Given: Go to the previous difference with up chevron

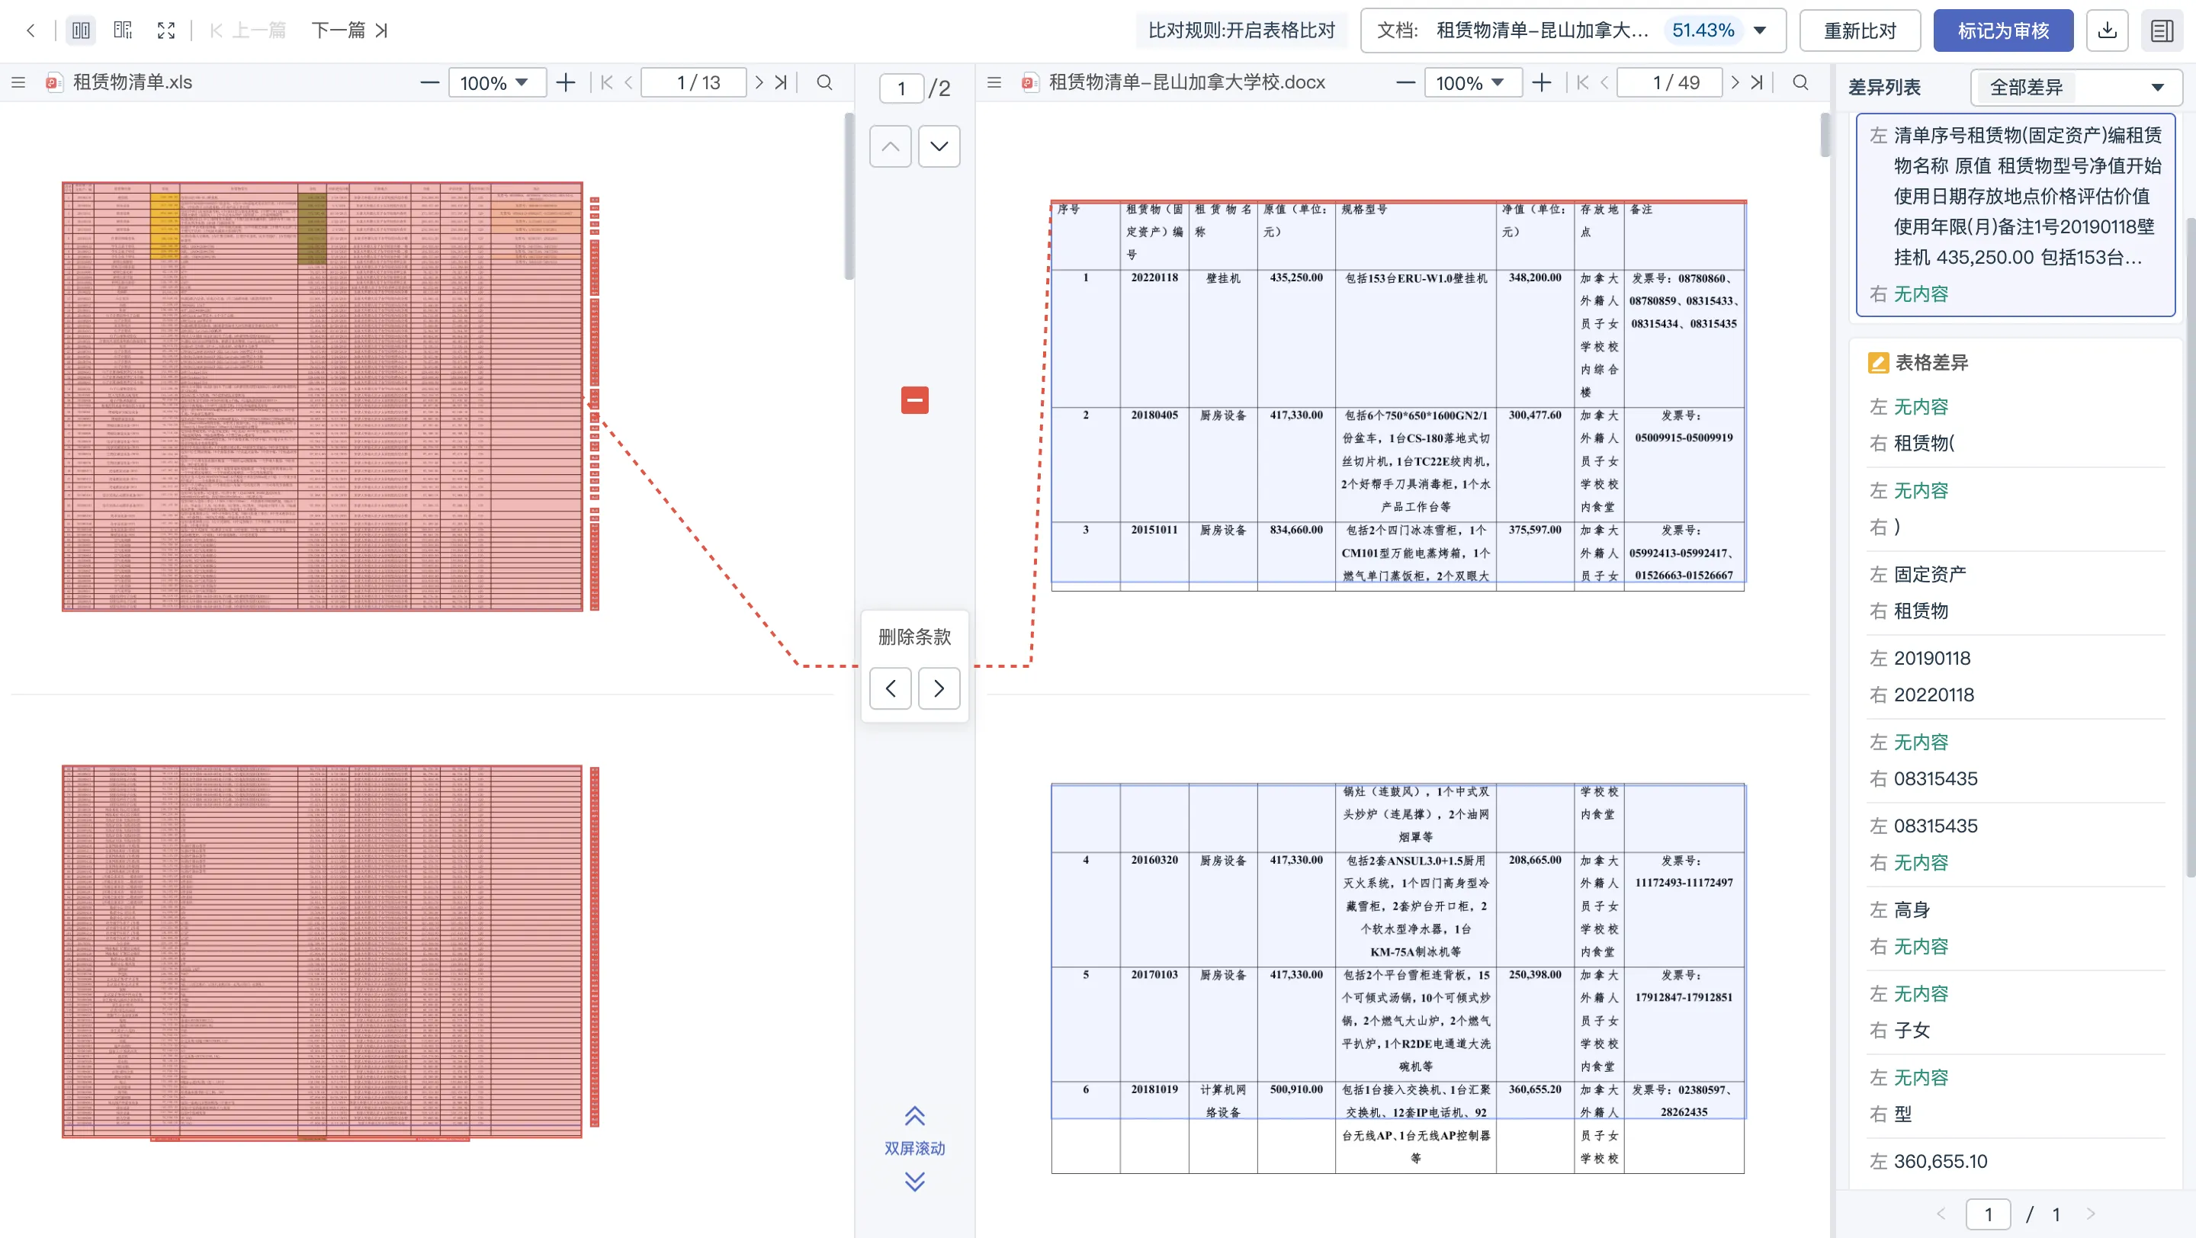Looking at the screenshot, I should point(890,146).
